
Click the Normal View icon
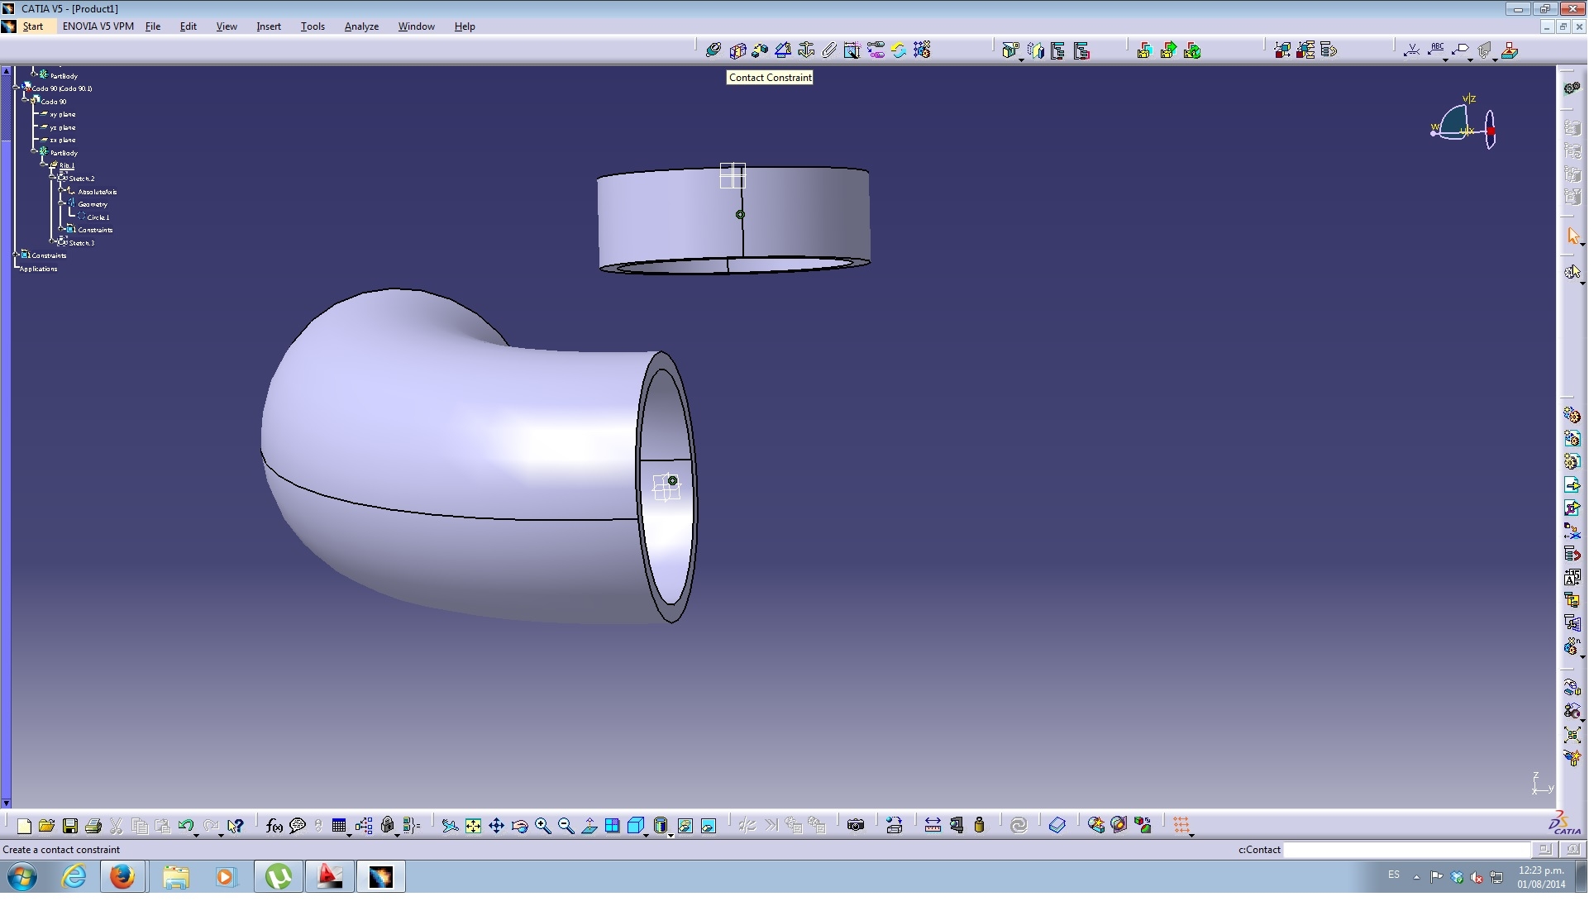point(589,825)
